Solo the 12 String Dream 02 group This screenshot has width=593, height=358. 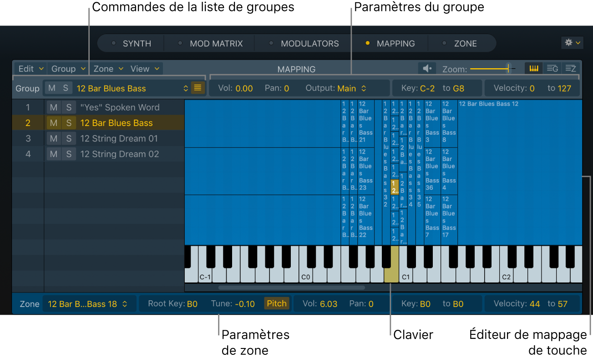pos(68,154)
